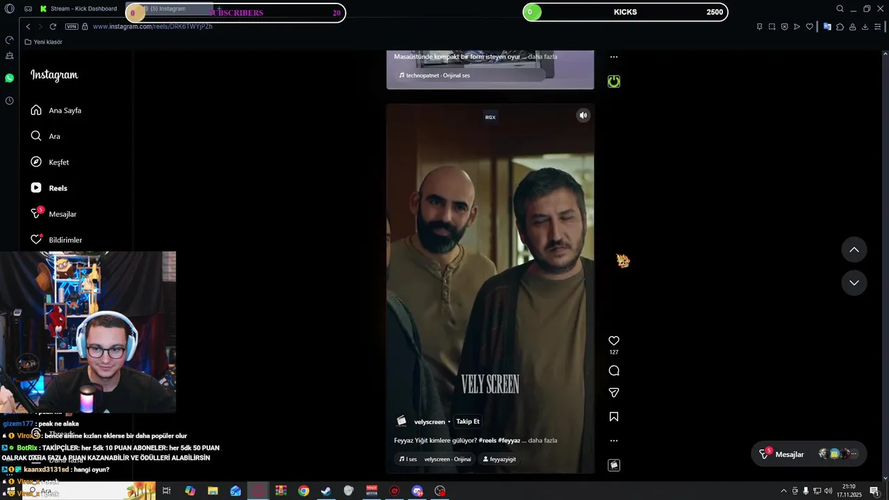Save the velyscreen reel with bookmark icon
889x500 pixels.
(x=614, y=417)
